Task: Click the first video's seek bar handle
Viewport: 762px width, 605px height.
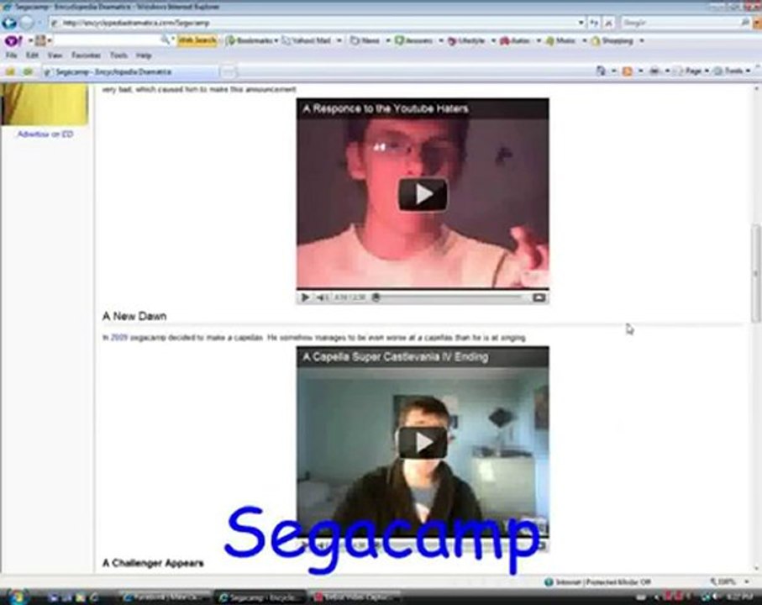Action: point(376,297)
